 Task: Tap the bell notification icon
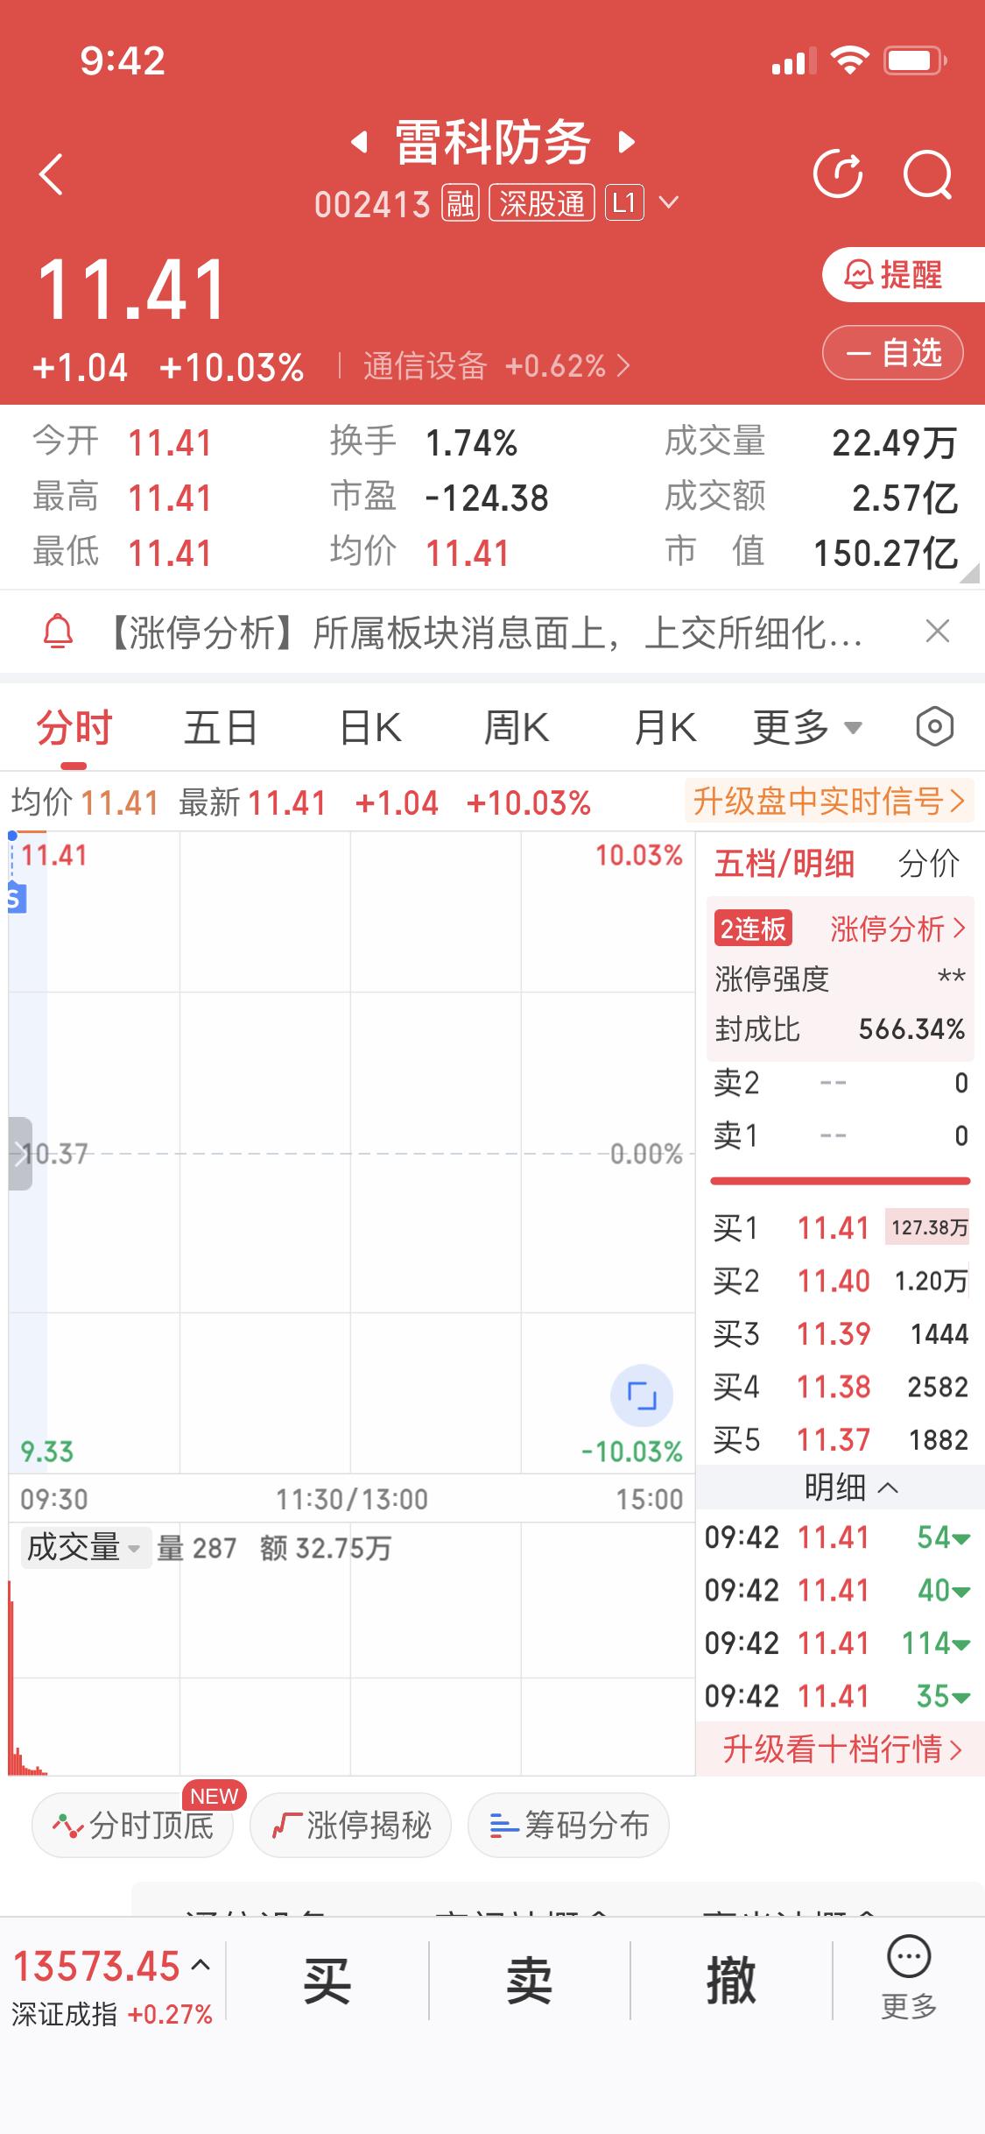click(x=58, y=631)
